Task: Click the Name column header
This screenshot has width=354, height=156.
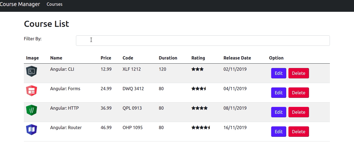Action: (x=56, y=58)
